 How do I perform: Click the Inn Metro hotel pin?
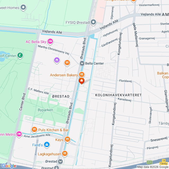[19, 134]
